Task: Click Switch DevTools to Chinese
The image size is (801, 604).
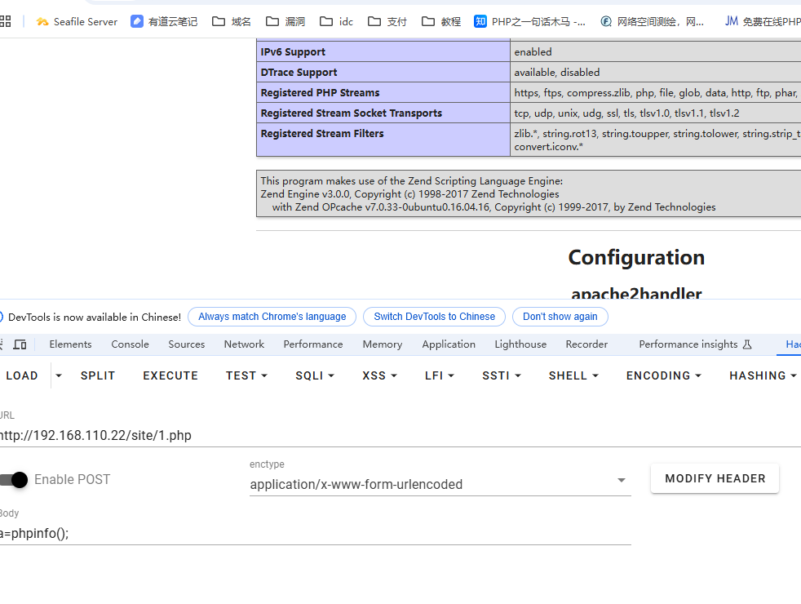Action: point(434,317)
